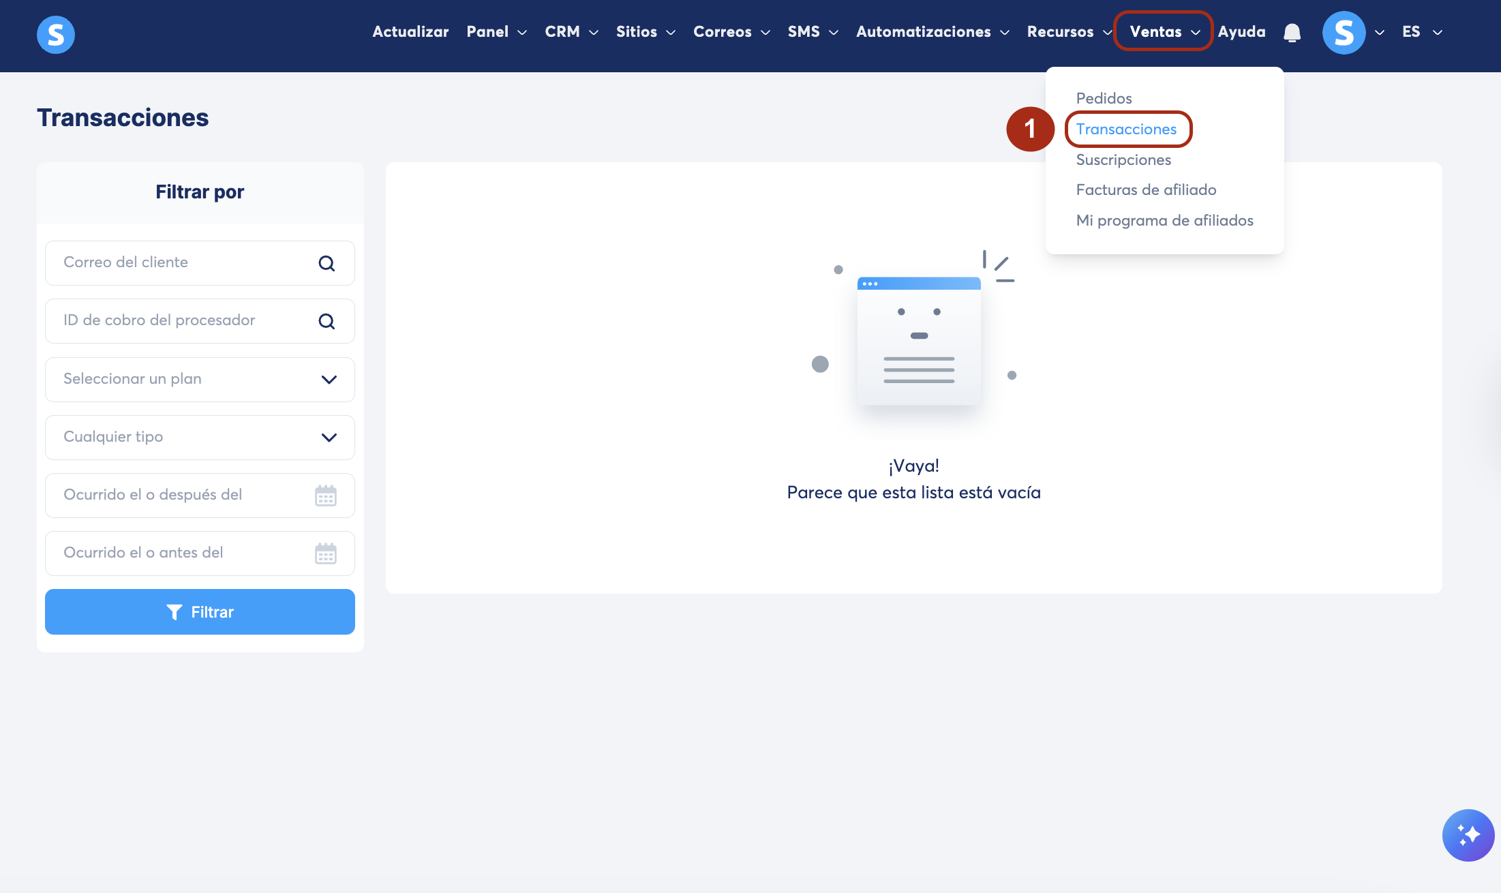This screenshot has height=893, width=1501.
Task: Select Pedidos from Ventas menu
Action: (1104, 98)
